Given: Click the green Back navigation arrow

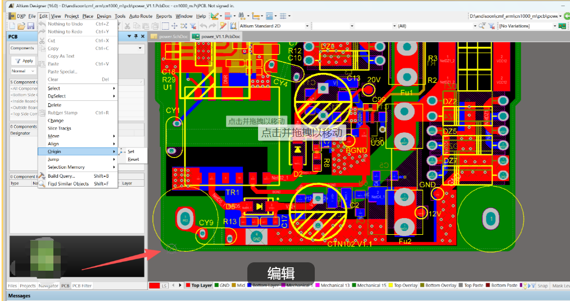Looking at the screenshot, I should pos(567,16).
